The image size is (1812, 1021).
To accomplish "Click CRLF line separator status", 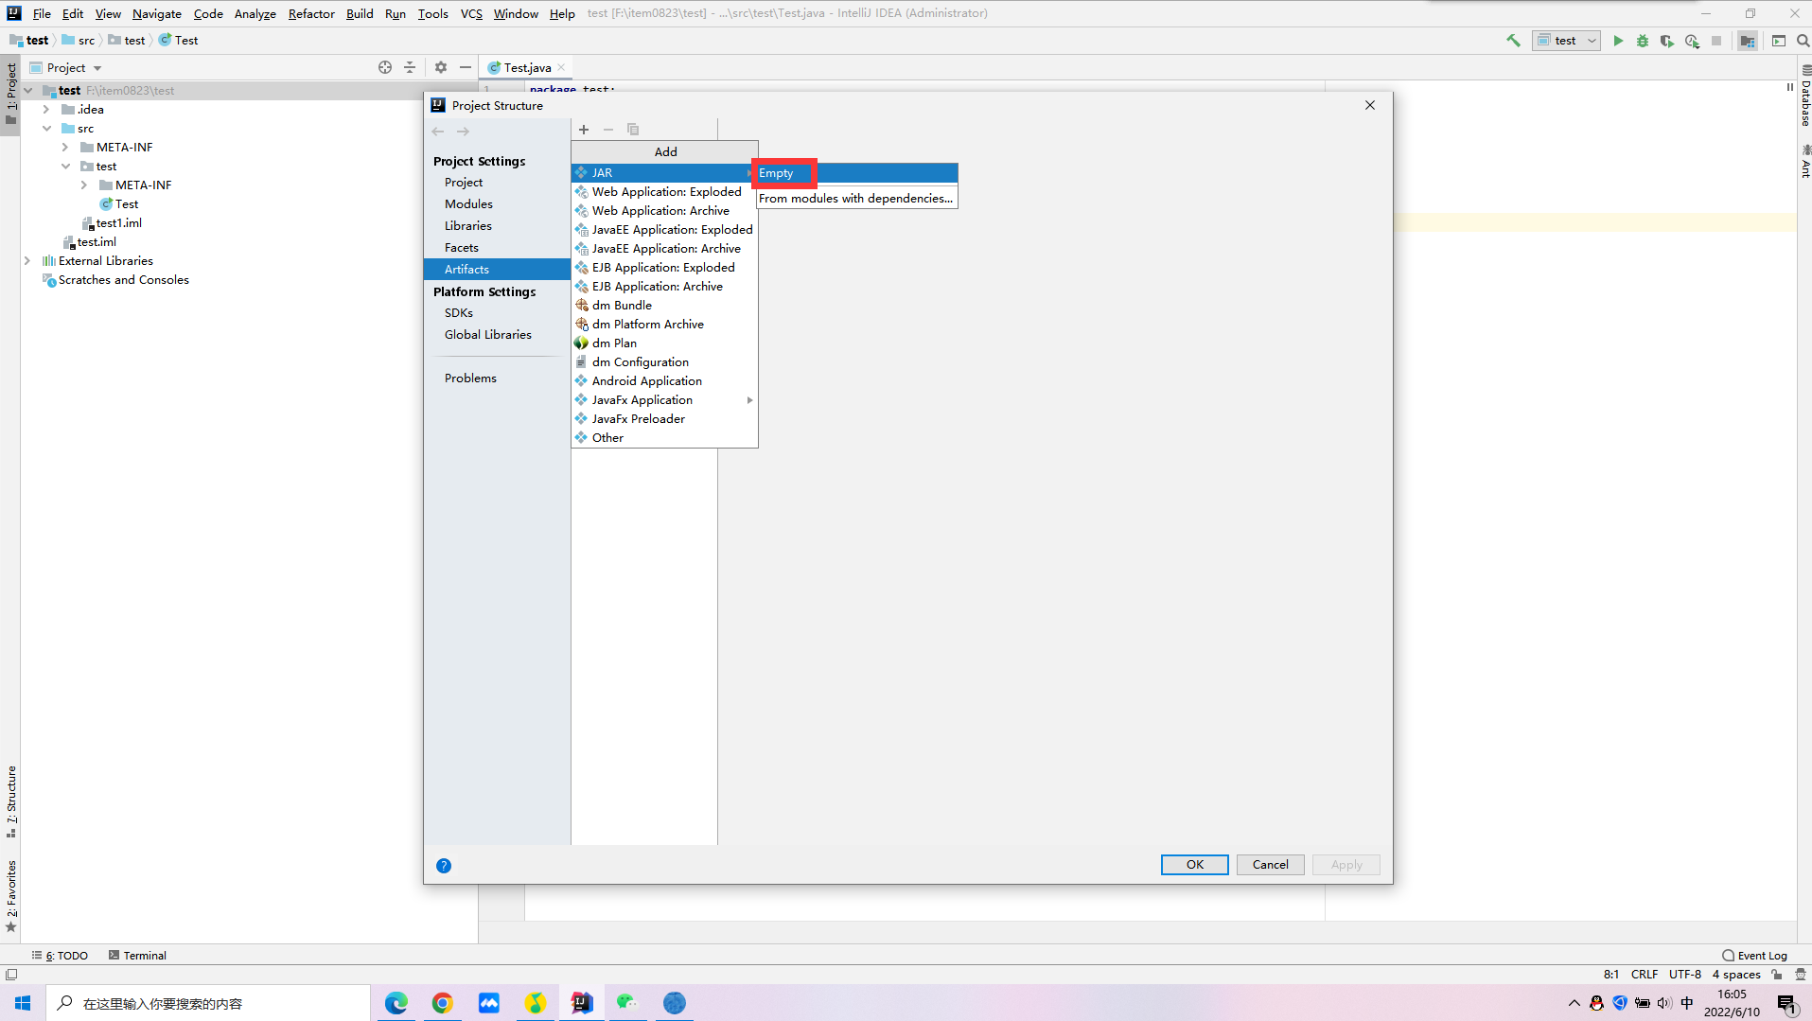I will (1645, 975).
